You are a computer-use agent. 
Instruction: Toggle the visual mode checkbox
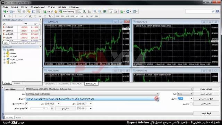(x=26, y=108)
